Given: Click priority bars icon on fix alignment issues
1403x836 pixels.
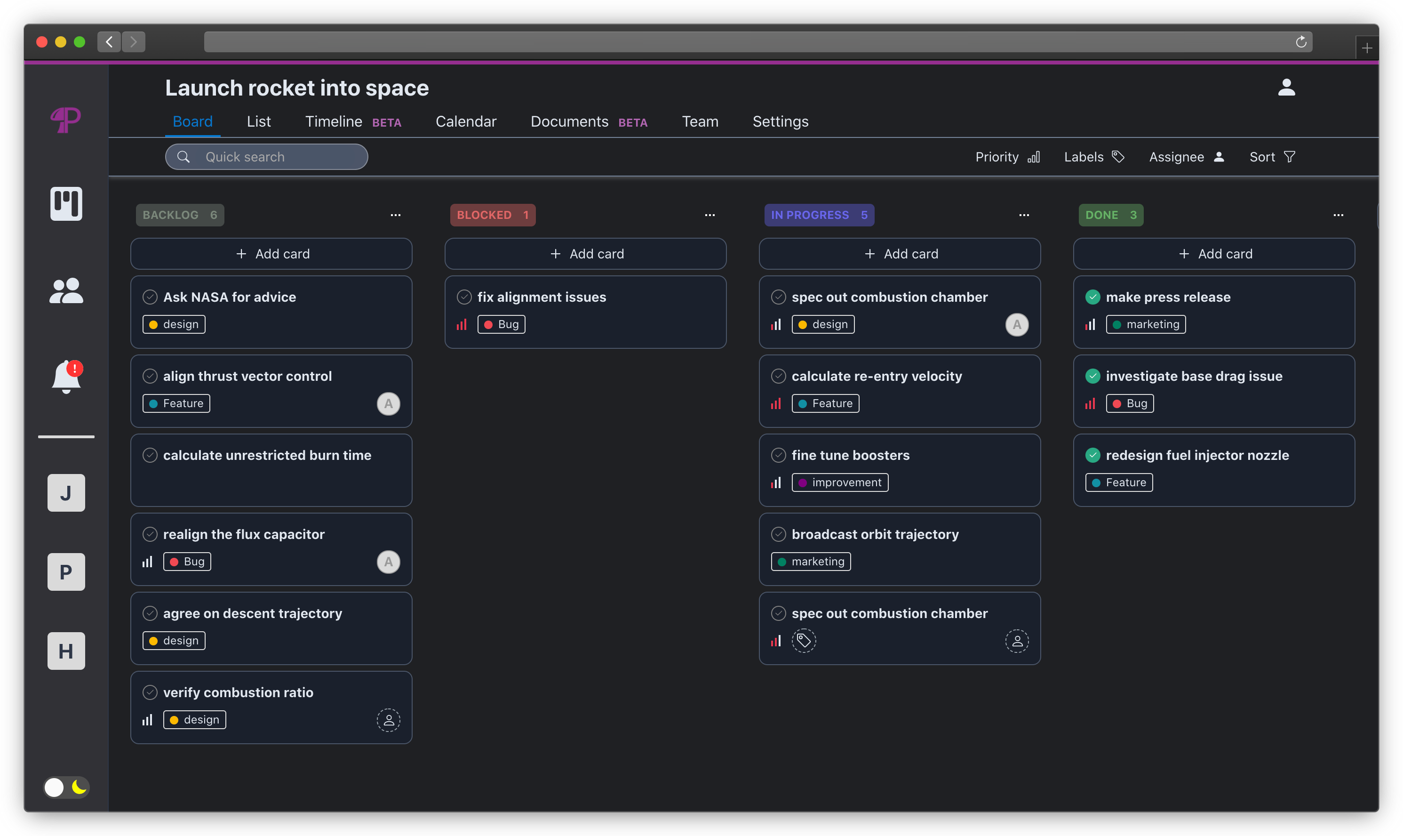Looking at the screenshot, I should (462, 324).
